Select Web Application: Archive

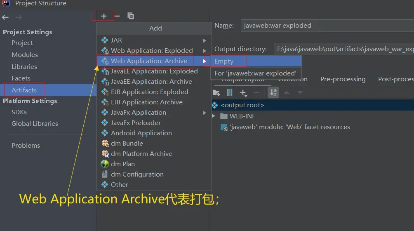[x=154, y=61]
